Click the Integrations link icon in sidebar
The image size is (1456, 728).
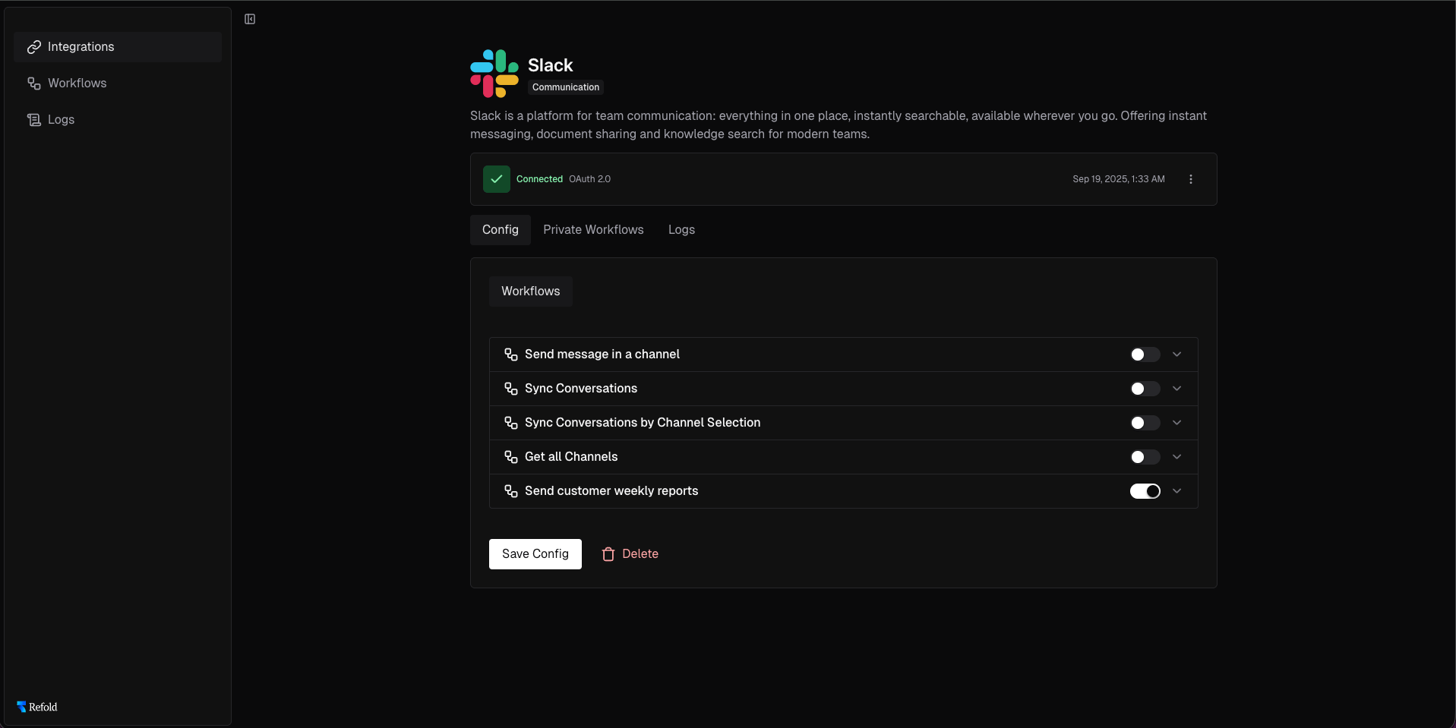tap(34, 47)
